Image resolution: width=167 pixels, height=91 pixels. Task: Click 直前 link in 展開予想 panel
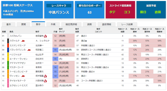pos(158,12)
